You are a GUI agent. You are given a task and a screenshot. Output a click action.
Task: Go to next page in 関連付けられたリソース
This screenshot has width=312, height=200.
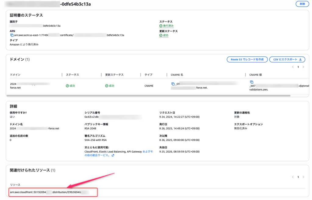[303, 177]
